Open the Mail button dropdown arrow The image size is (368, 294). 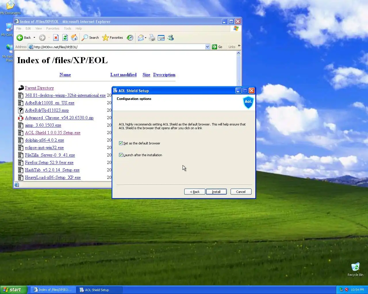pos(145,38)
